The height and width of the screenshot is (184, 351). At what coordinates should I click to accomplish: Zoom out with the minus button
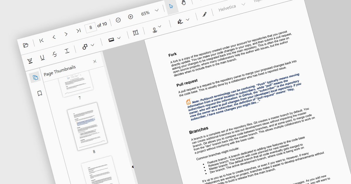pos(118,20)
